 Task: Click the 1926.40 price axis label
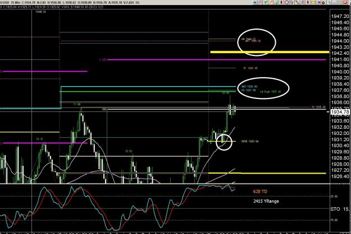340,176
